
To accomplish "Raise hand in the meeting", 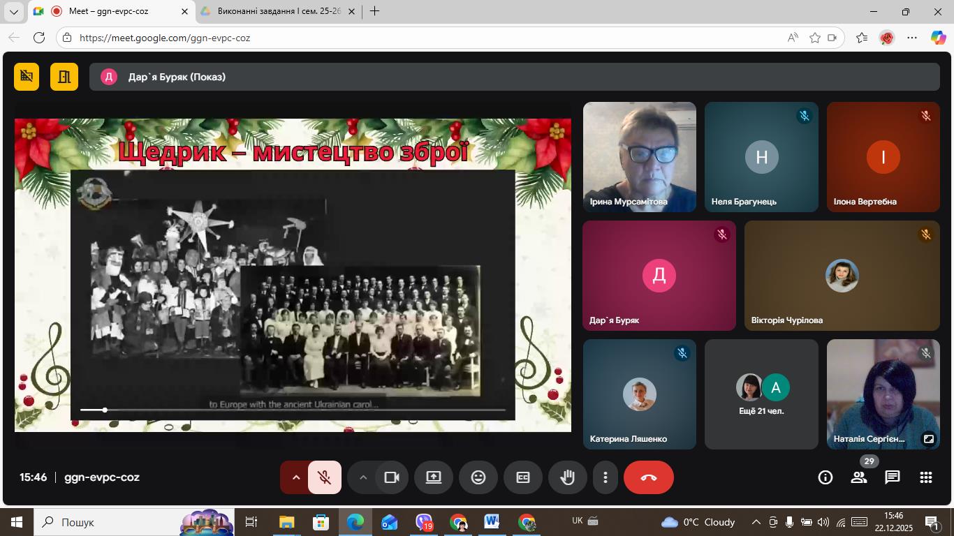I will 568,477.
